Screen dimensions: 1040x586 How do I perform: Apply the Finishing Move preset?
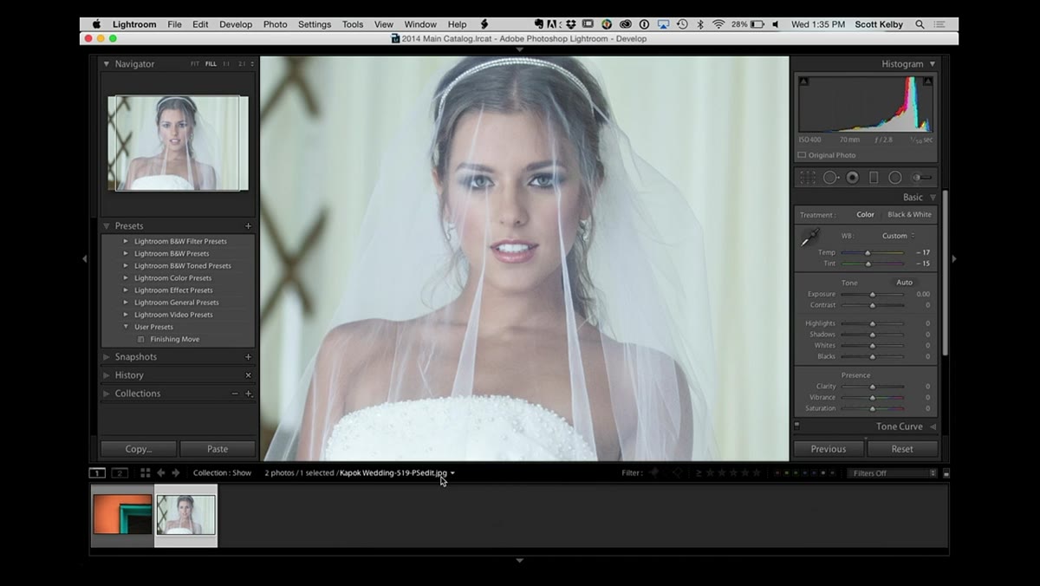(174, 339)
